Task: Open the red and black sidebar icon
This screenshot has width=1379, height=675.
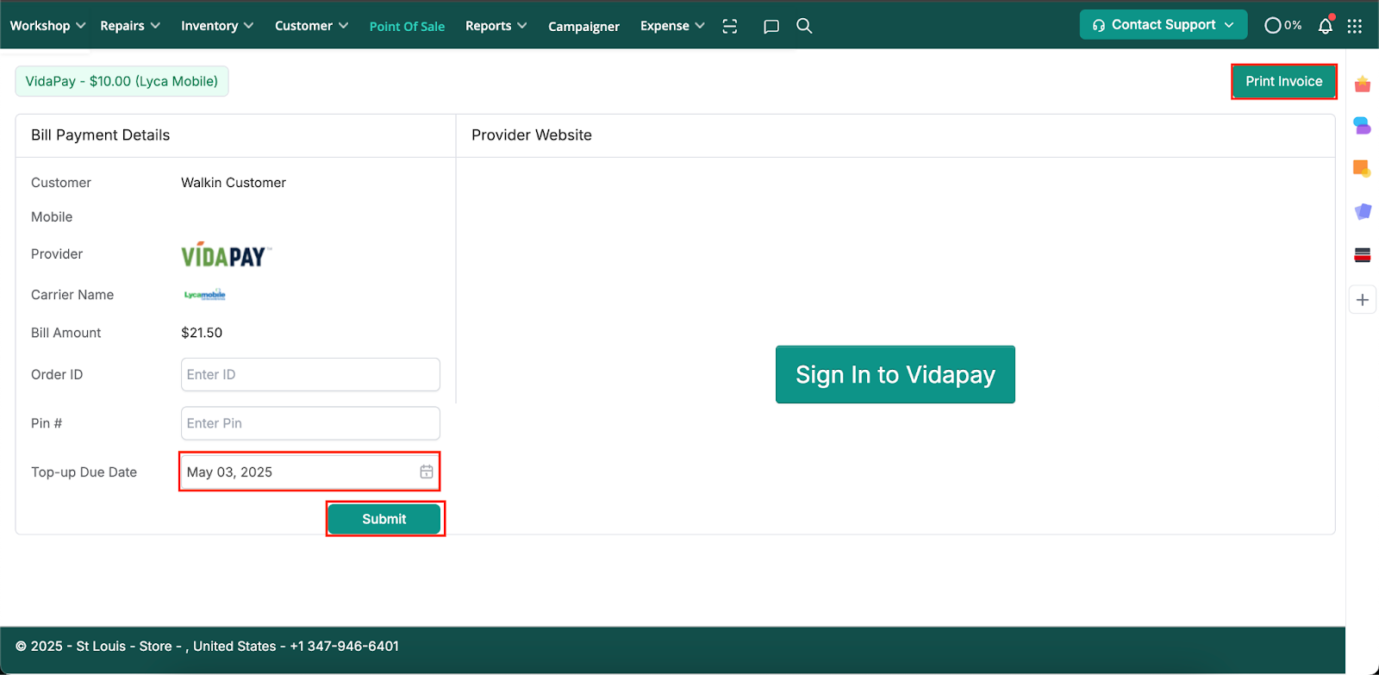Action: [x=1363, y=255]
